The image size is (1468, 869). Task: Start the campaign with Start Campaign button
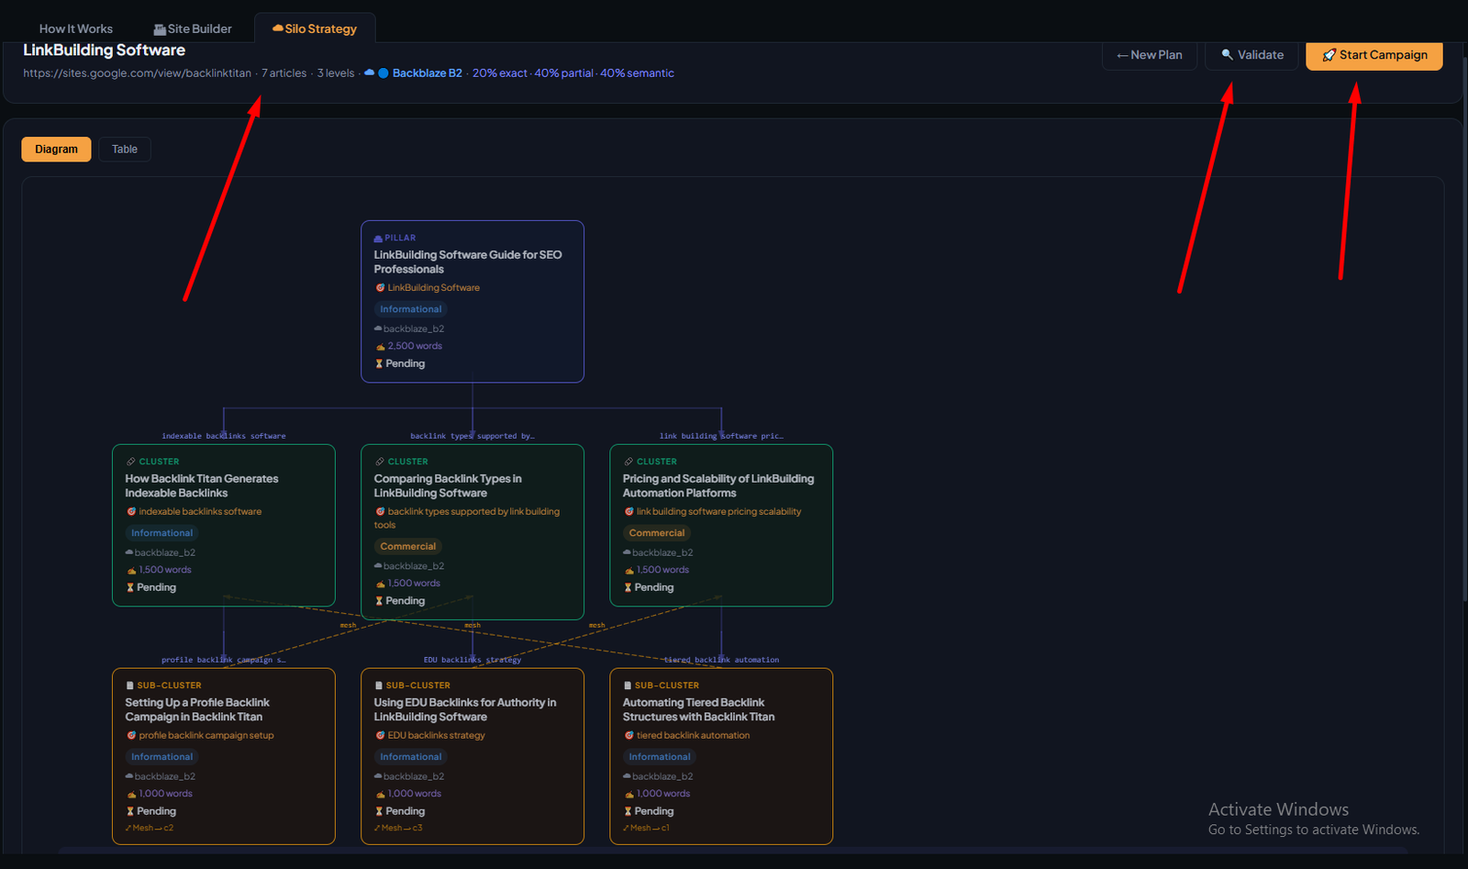point(1374,55)
